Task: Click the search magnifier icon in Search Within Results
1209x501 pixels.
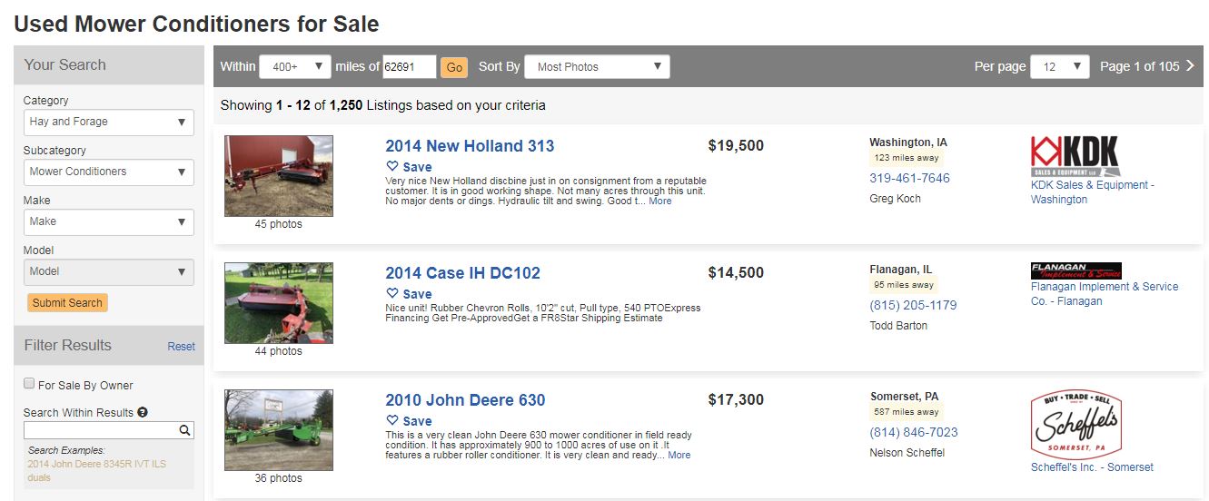Action: 184,431
